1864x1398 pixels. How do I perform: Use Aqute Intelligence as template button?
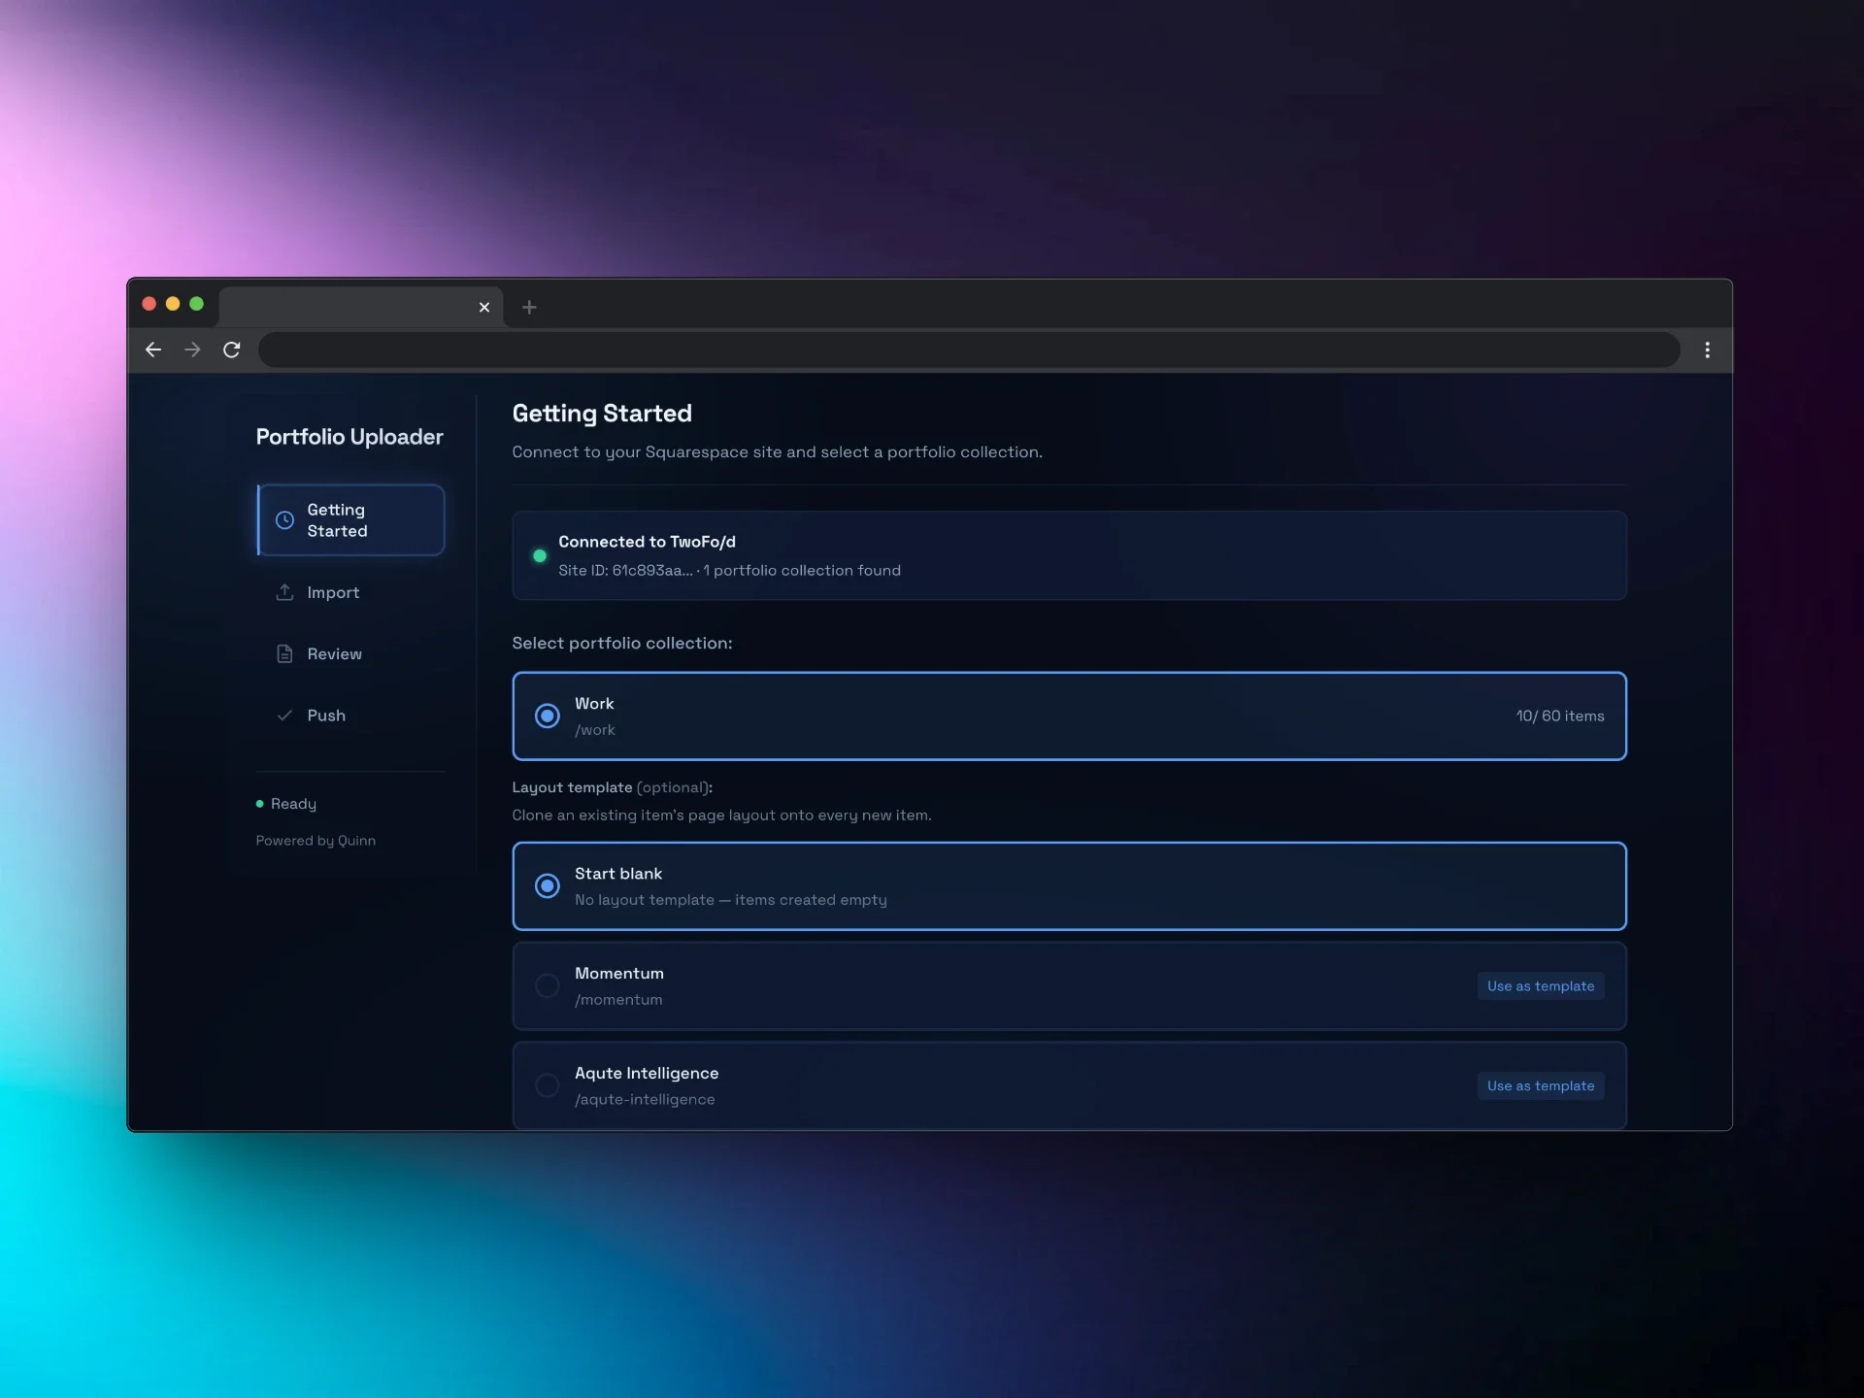[1540, 1086]
